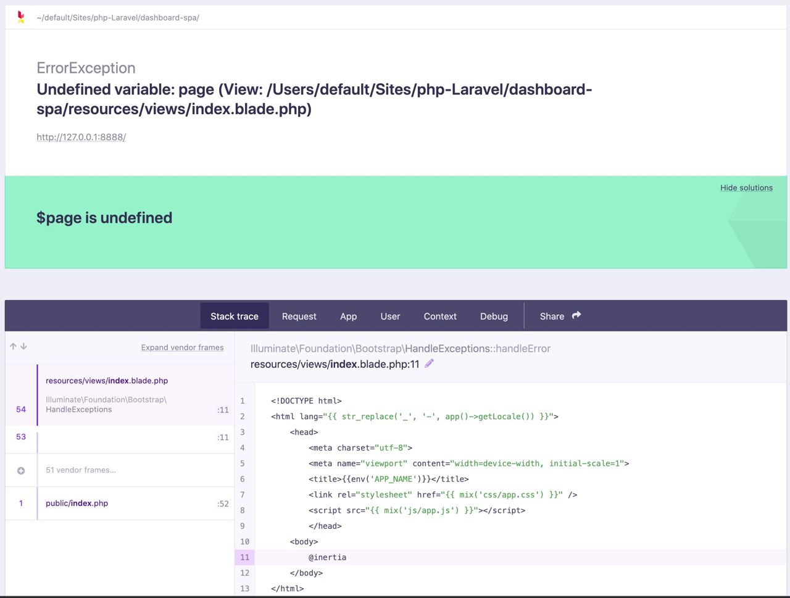
Task: Open the User tab
Action: coord(390,316)
